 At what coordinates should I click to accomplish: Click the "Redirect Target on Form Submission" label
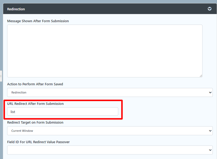point(35,122)
